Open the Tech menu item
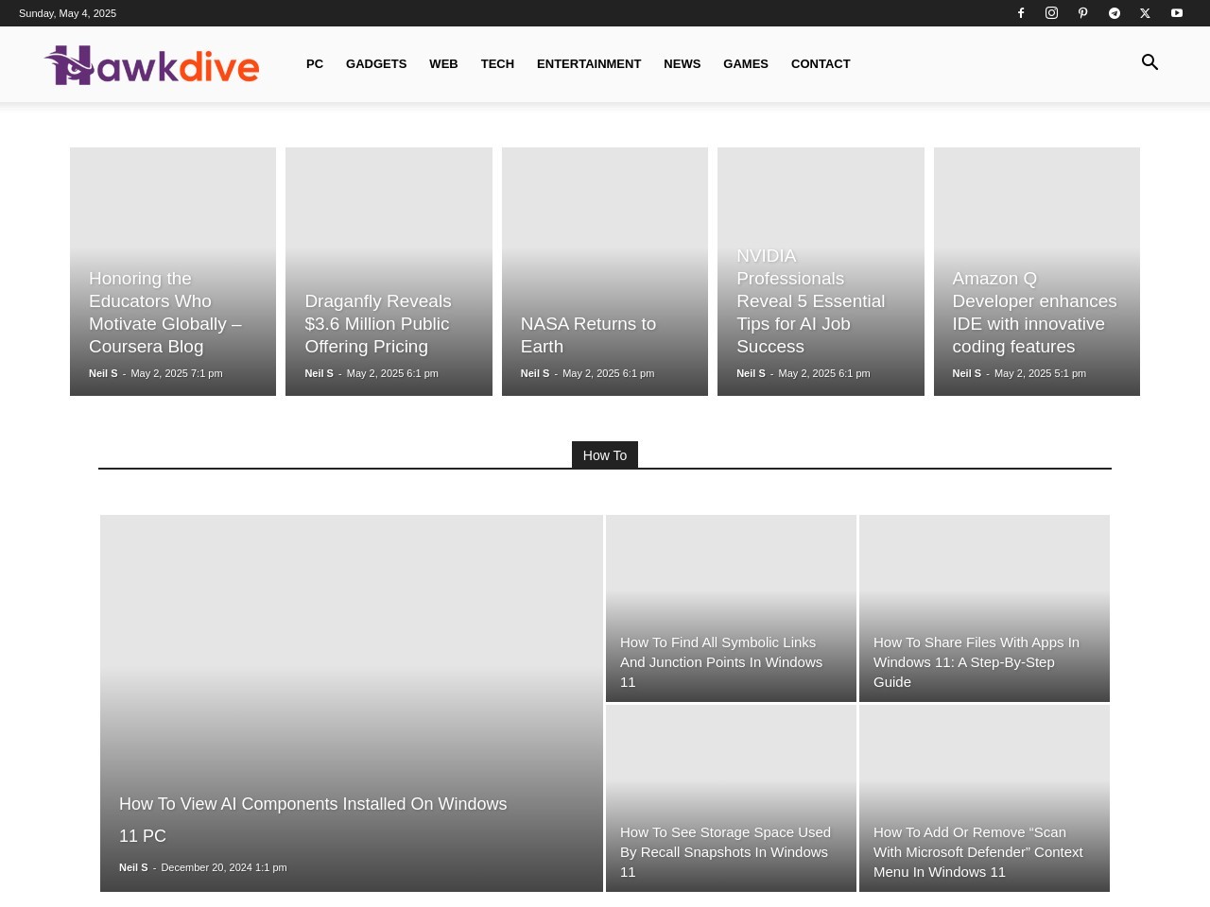The width and height of the screenshot is (1210, 907). pyautogui.click(x=497, y=63)
